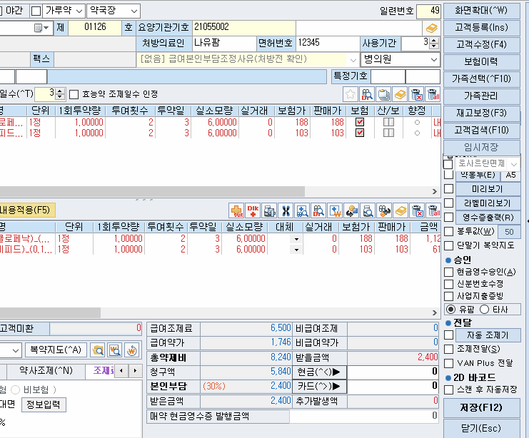Click the medicine bottle with package icon
Viewport: 529px width, 438px height.
click(269, 210)
